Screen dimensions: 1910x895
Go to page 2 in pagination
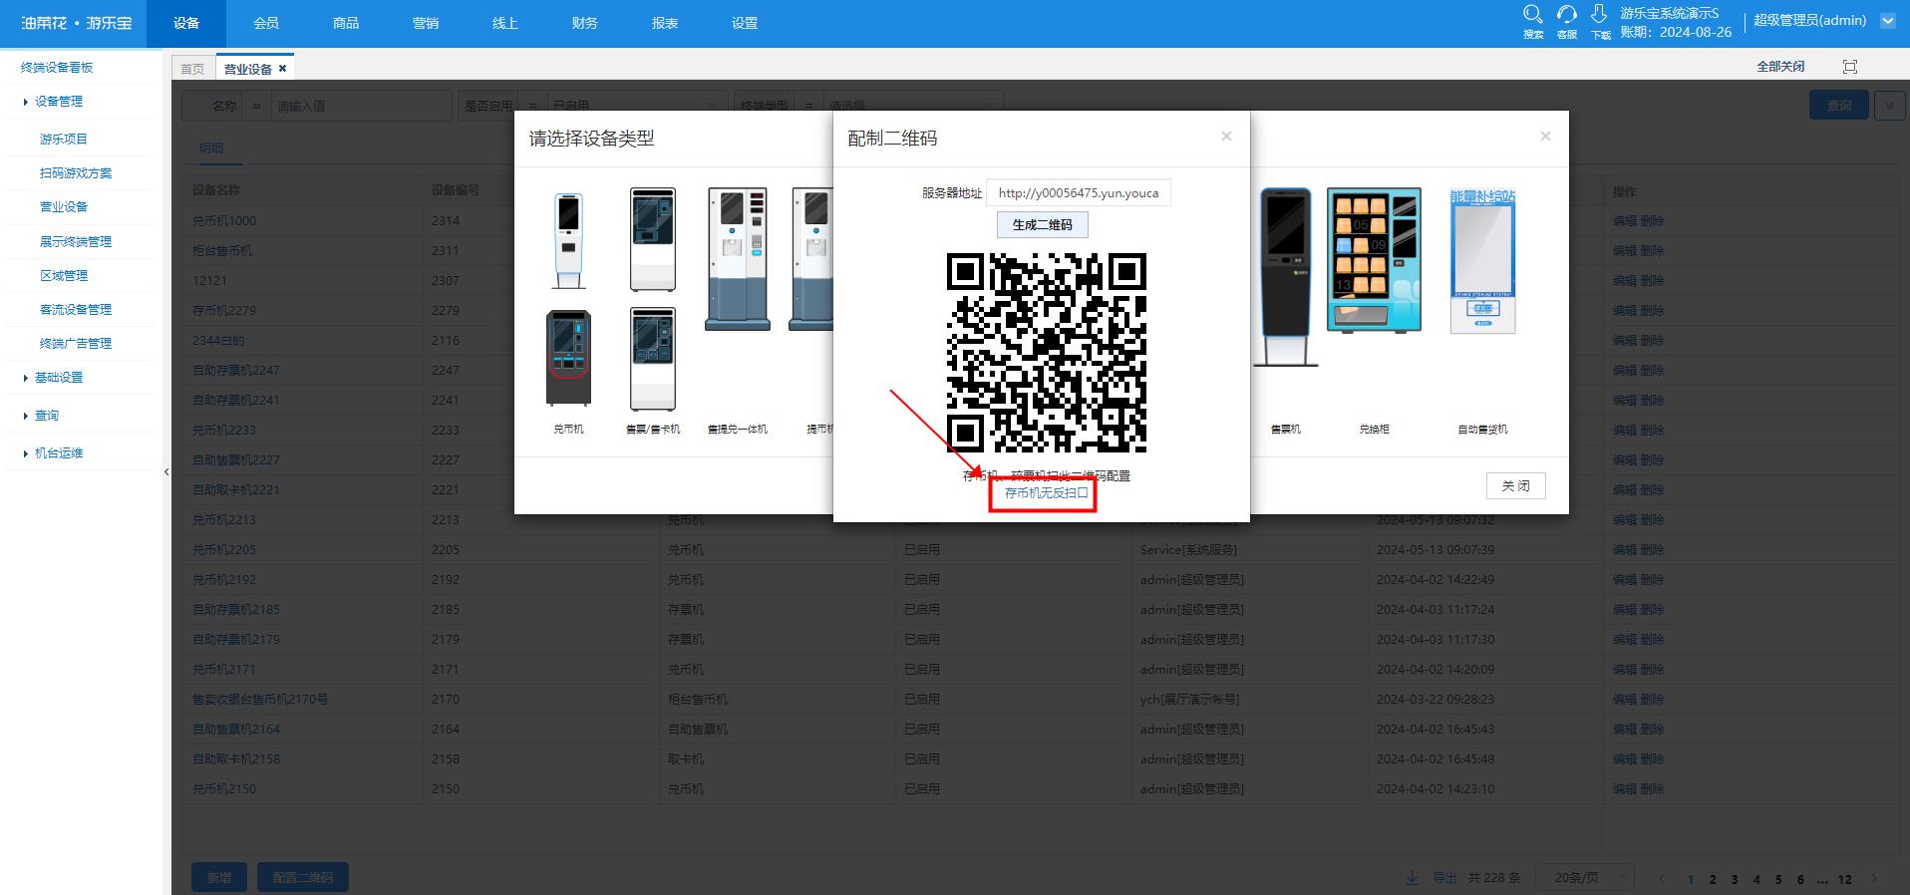tap(1713, 879)
